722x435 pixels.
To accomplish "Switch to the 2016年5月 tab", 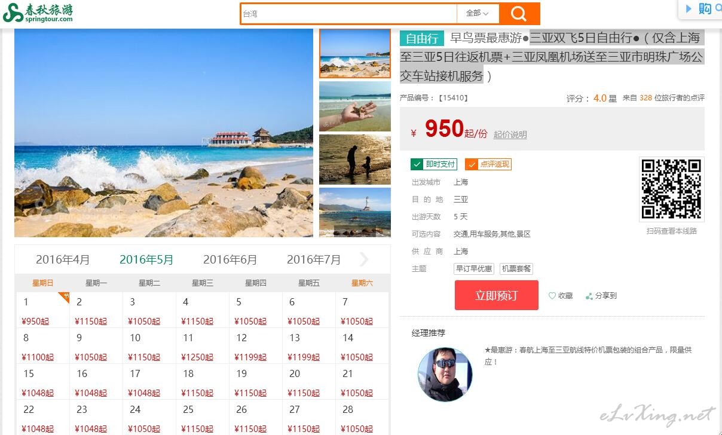I will click(146, 259).
